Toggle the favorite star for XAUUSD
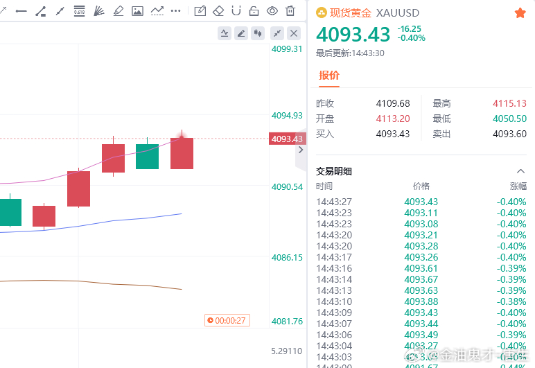 pos(520,13)
